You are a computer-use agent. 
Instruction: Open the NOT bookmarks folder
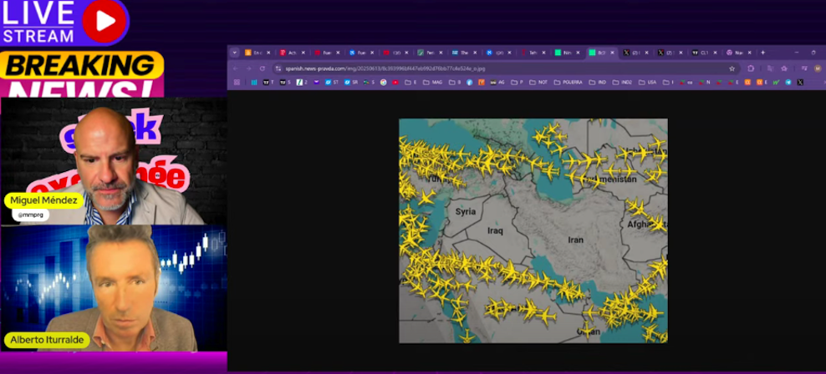click(x=539, y=83)
